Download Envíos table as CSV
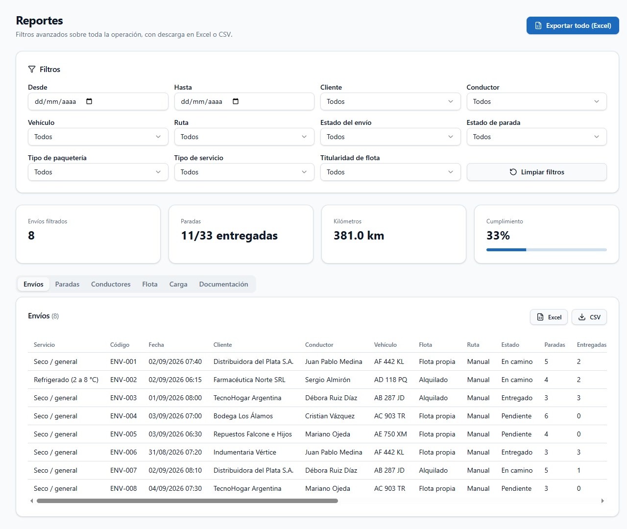627x529 pixels. point(589,317)
